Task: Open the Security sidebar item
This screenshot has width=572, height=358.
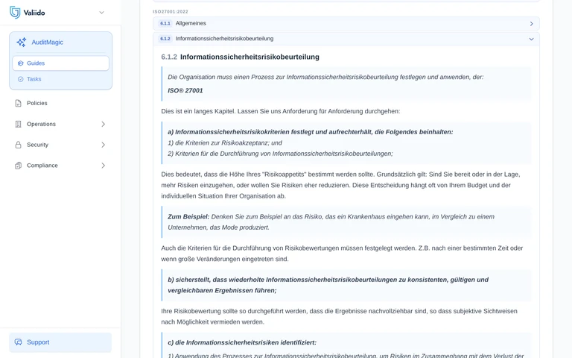Action: (37, 145)
